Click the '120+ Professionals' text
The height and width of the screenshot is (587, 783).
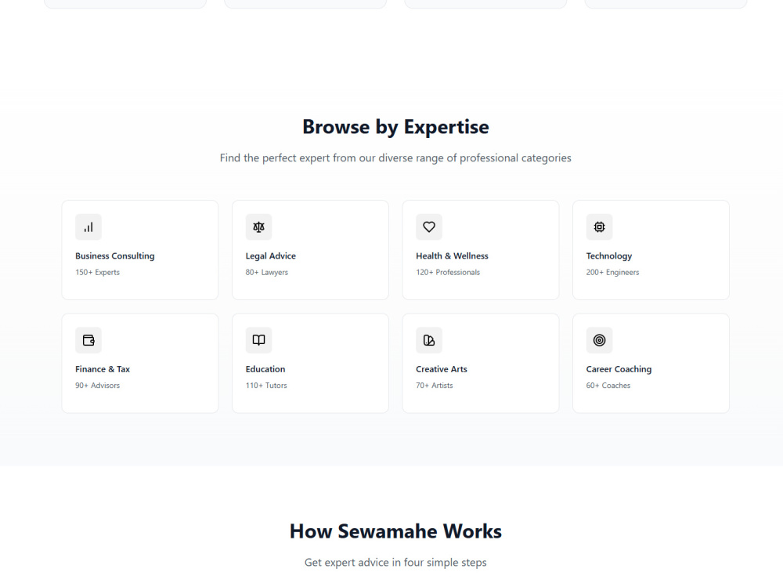coord(448,273)
